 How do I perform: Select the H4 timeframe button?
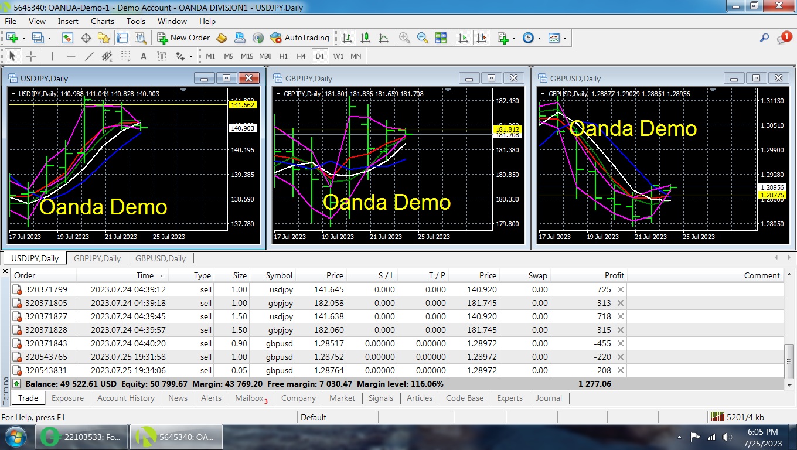tap(301, 56)
